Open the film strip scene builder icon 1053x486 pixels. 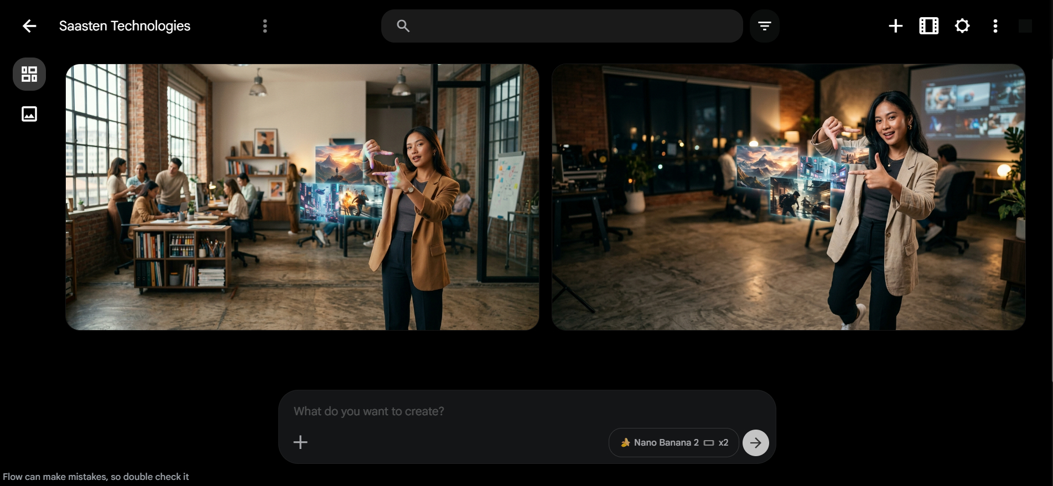[928, 26]
